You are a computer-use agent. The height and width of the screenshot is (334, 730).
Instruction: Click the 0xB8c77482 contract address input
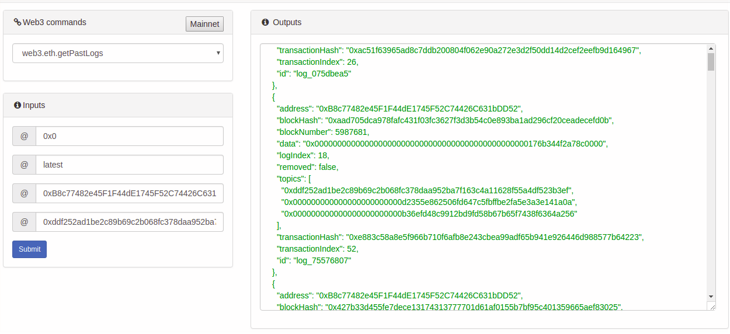pyautogui.click(x=129, y=193)
